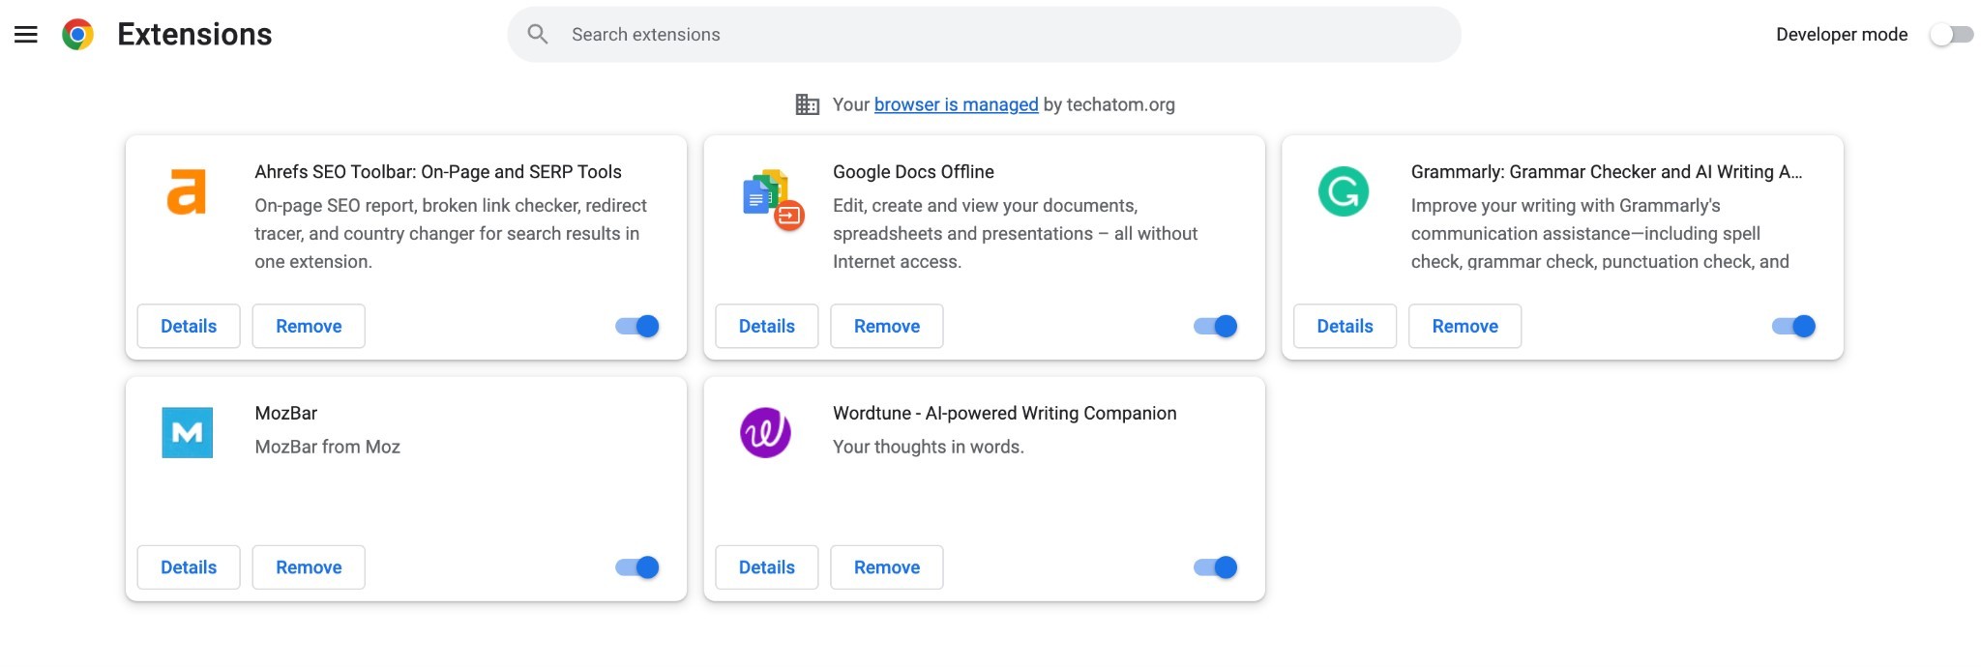Click 'MozBar from Moz' description
1981x667 pixels.
pyautogui.click(x=327, y=447)
